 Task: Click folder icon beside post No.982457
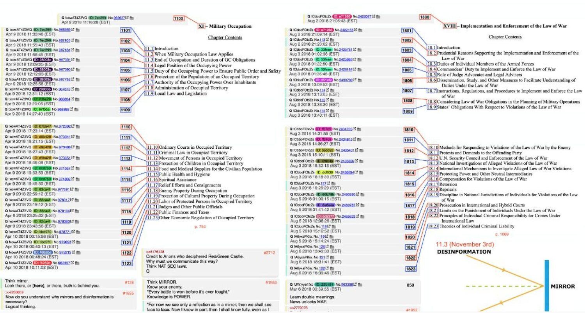tap(77, 263)
